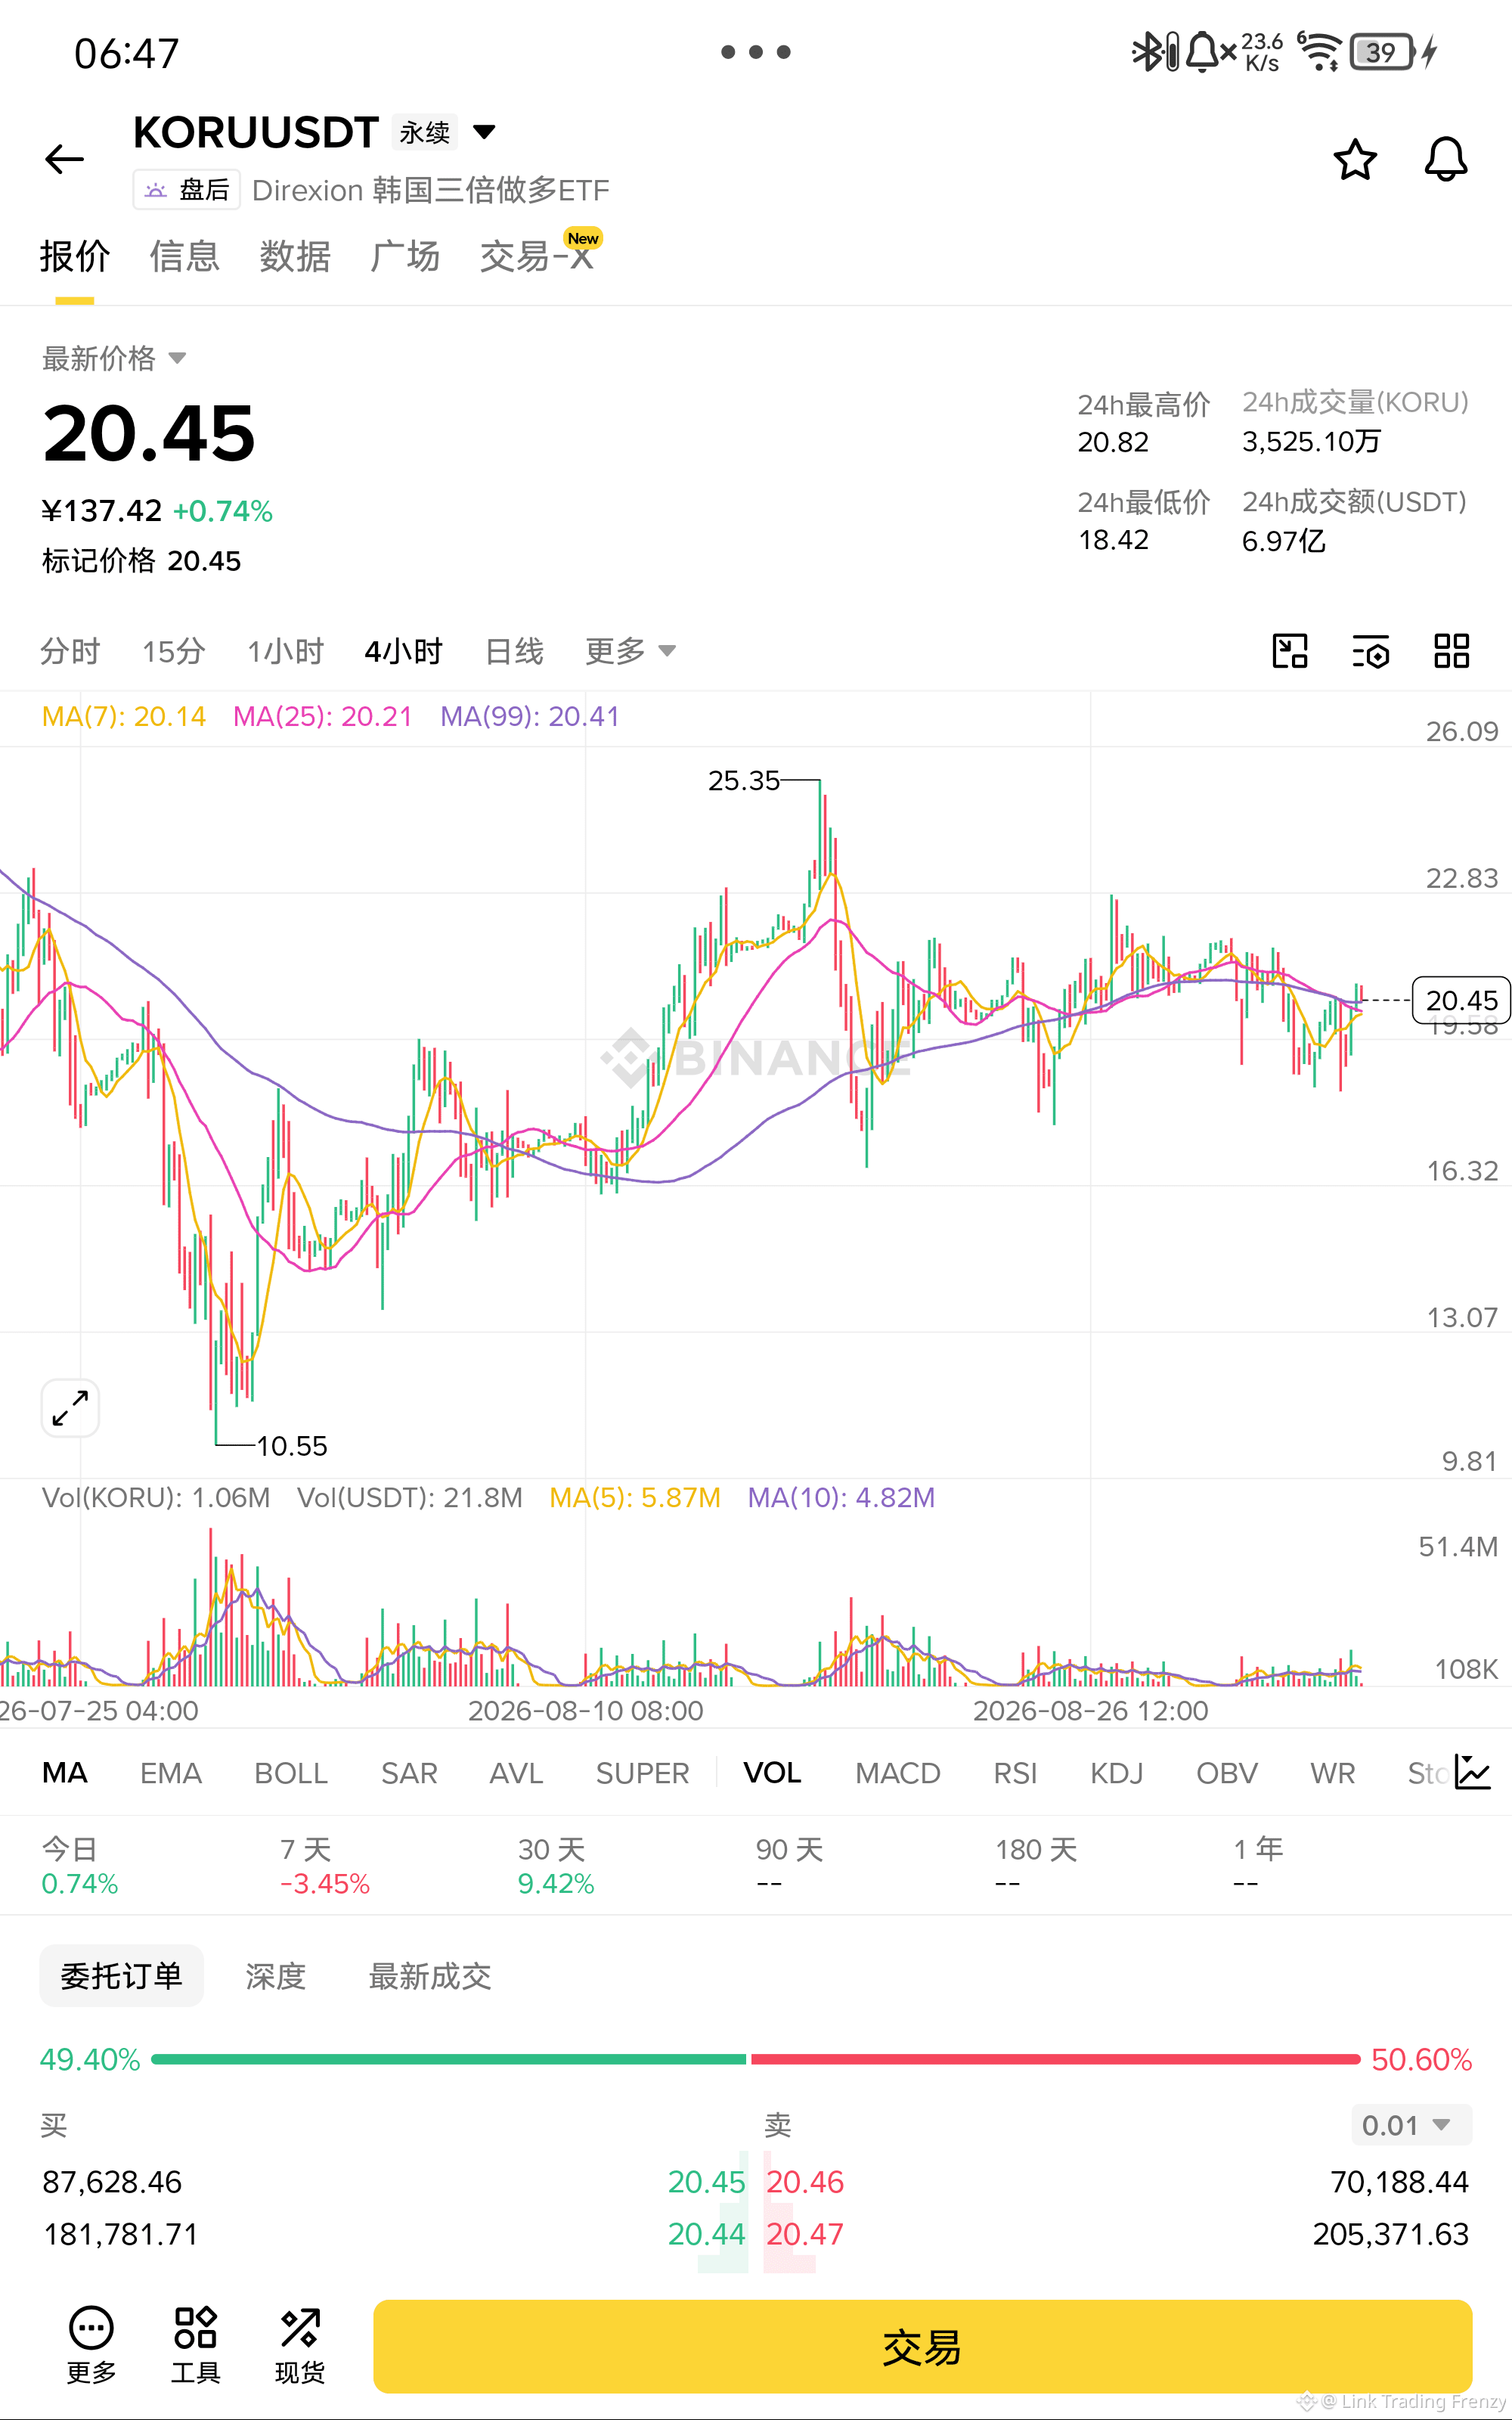Expand chart to fullscreen
Screen dimensions: 1512x2420
pos(70,1408)
